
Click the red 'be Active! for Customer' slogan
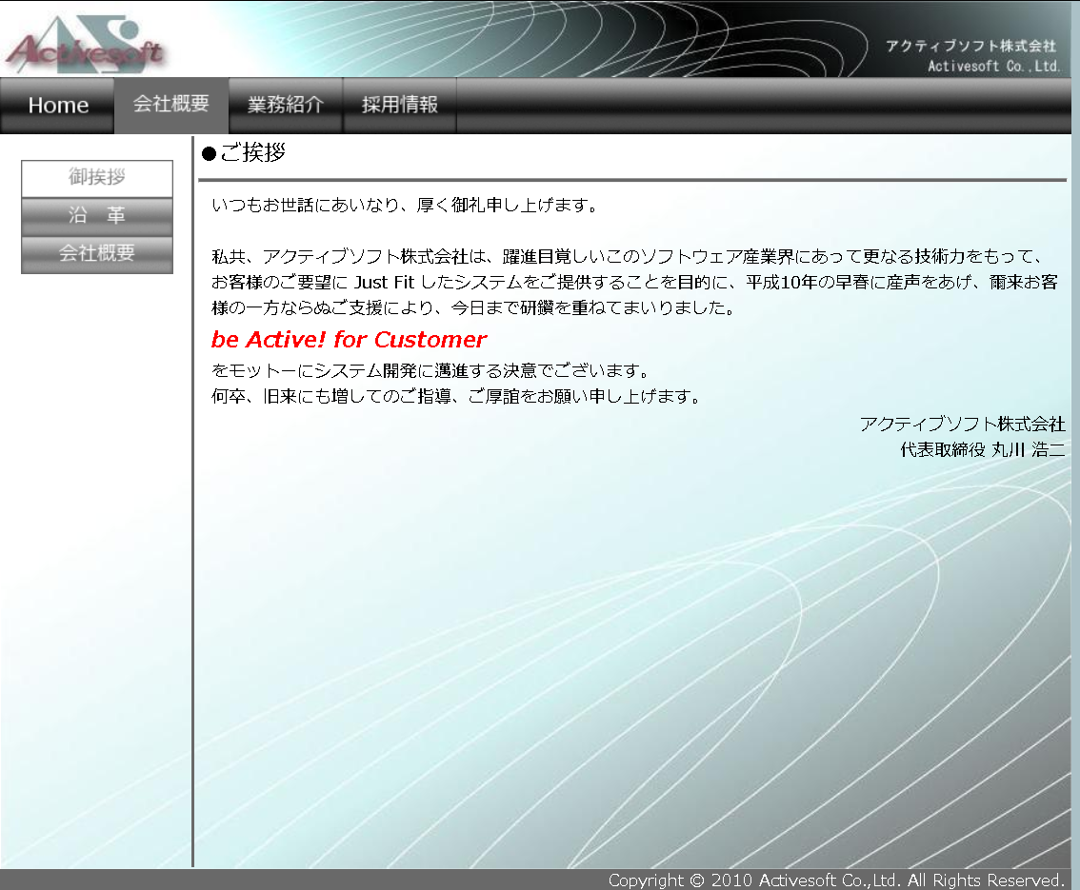click(x=349, y=339)
